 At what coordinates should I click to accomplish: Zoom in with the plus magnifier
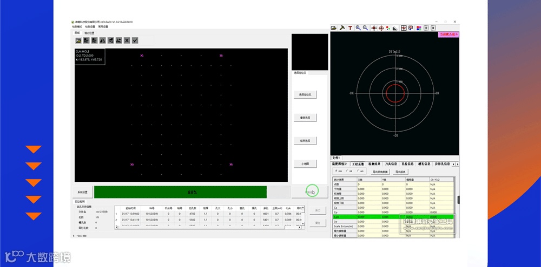tap(358, 28)
